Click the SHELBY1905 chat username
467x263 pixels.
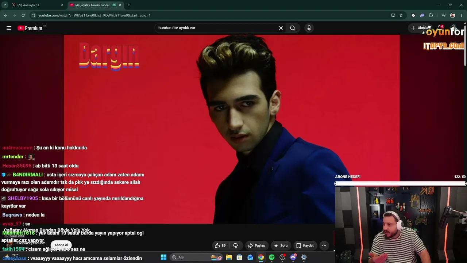pos(23,198)
